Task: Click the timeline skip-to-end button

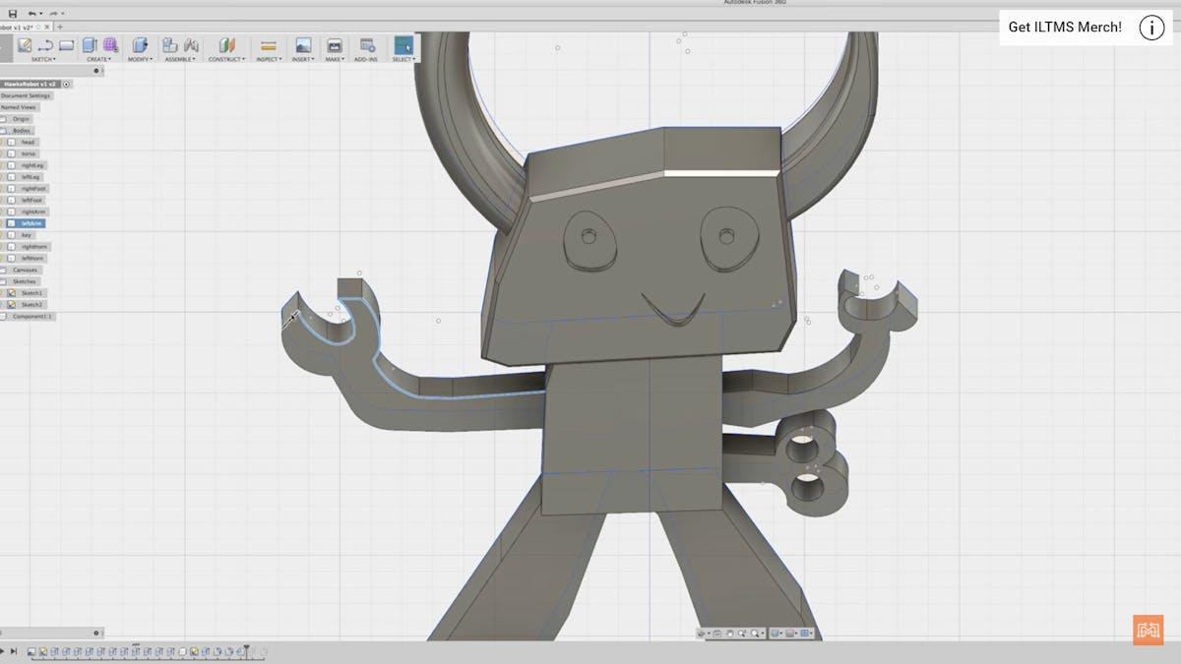Action: point(13,651)
